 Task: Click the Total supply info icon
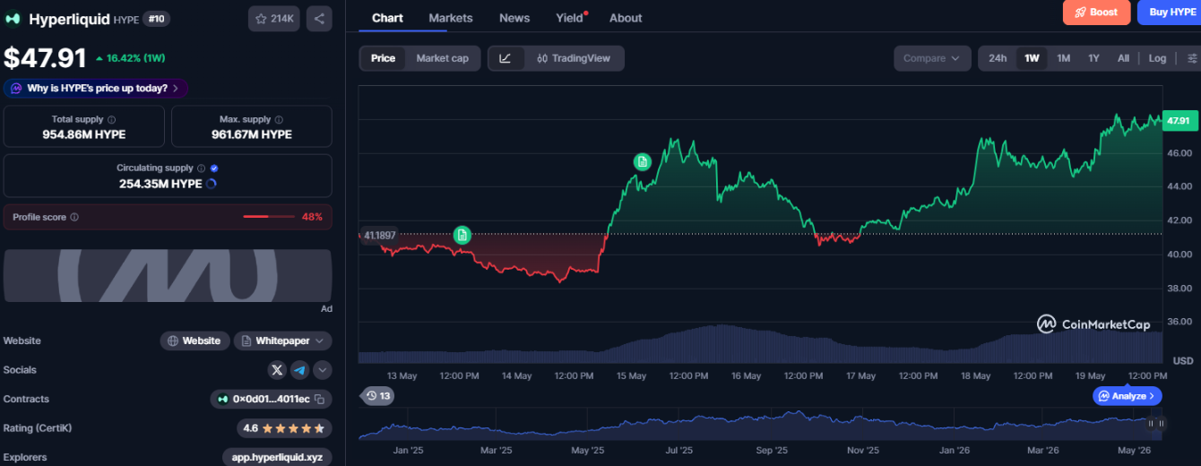tap(112, 119)
